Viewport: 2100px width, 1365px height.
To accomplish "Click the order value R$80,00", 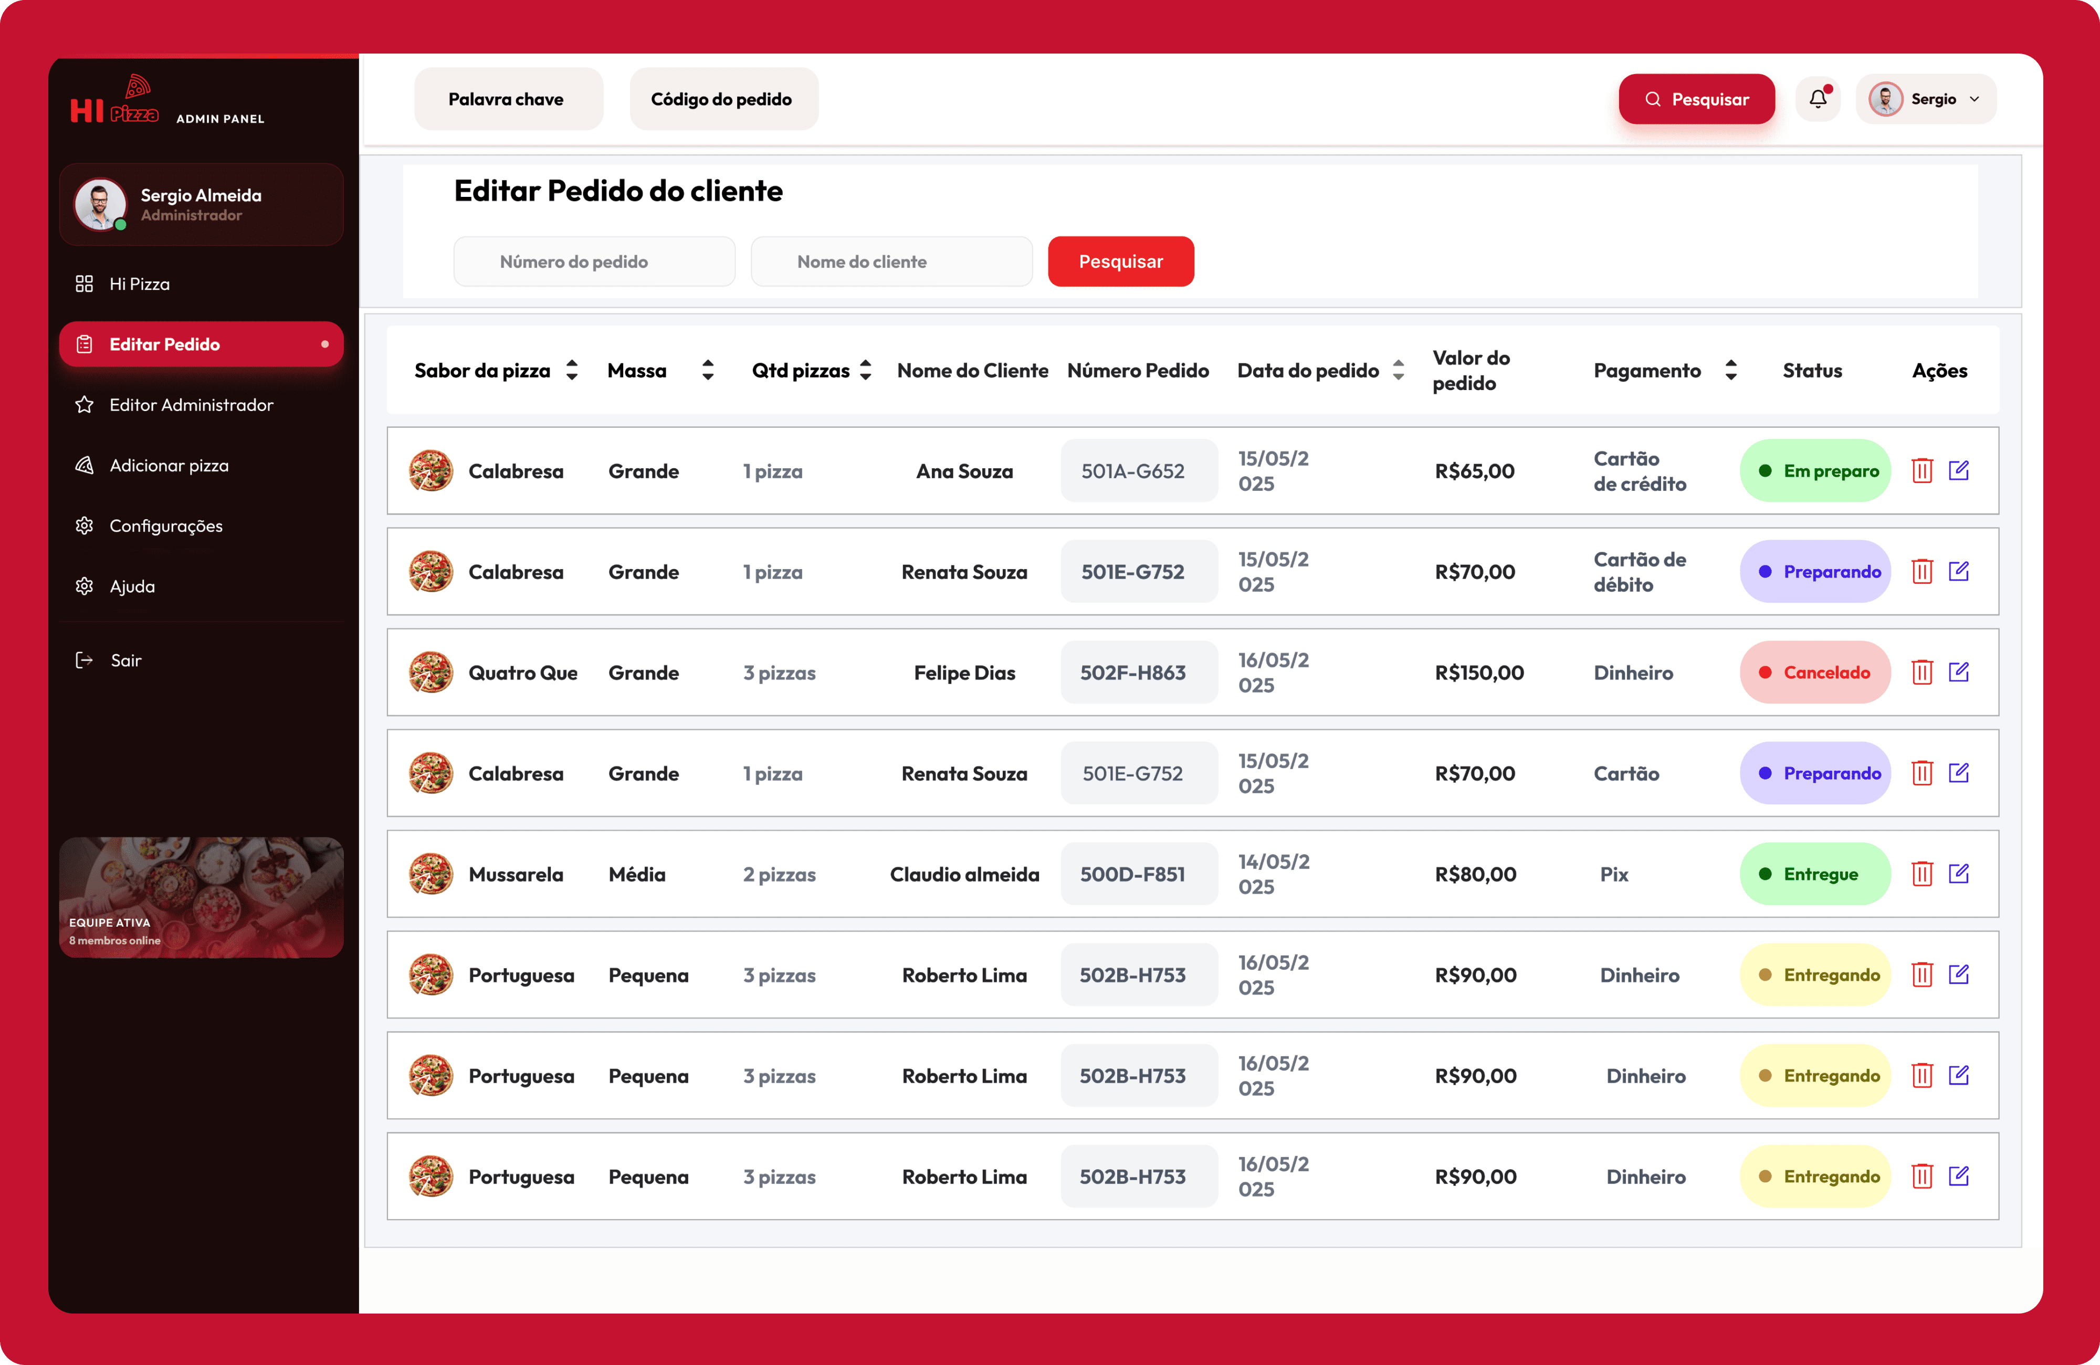I will click(1475, 875).
